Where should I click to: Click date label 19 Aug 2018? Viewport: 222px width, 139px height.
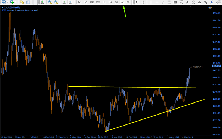pos(173,137)
